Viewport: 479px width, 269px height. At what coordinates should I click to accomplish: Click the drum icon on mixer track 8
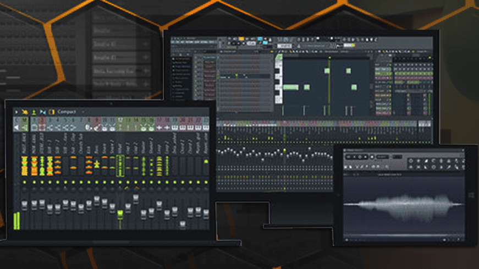tap(89, 128)
